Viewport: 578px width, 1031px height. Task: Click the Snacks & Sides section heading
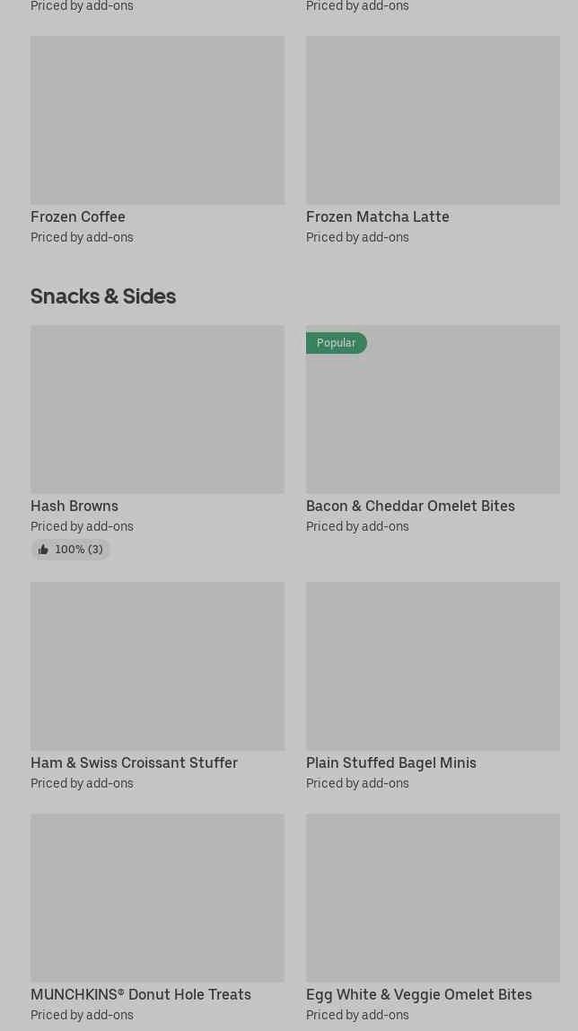(103, 295)
